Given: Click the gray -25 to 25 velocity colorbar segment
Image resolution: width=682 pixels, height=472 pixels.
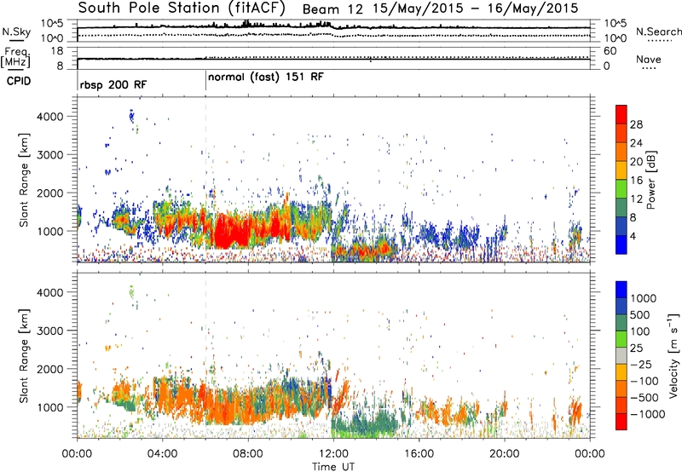Looking at the screenshot, I should 621,356.
